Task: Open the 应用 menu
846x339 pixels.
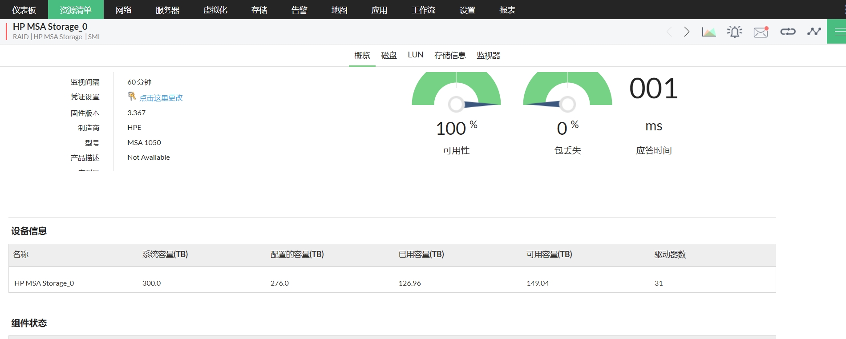Action: [380, 10]
